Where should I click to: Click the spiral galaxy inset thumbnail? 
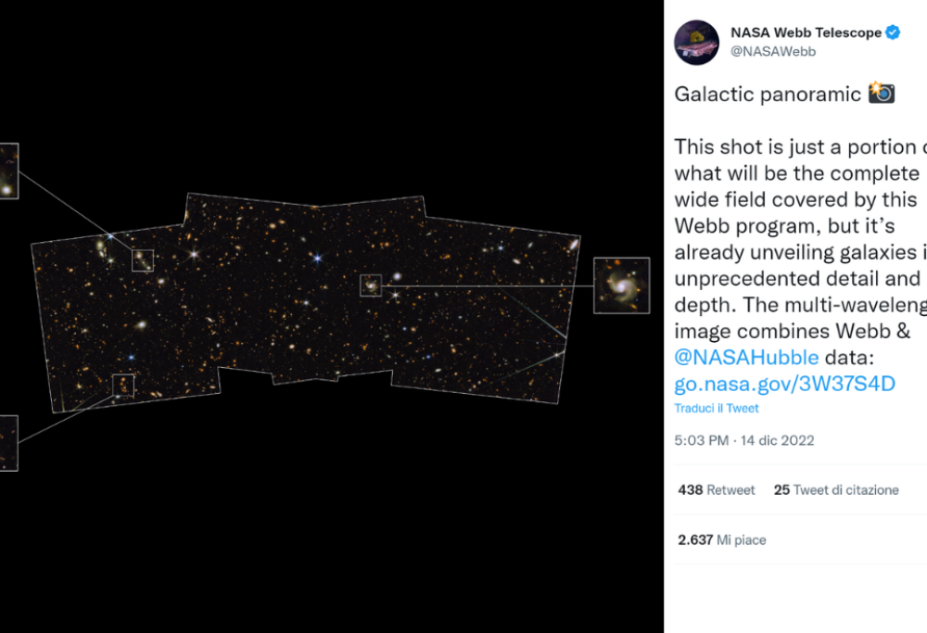point(621,285)
